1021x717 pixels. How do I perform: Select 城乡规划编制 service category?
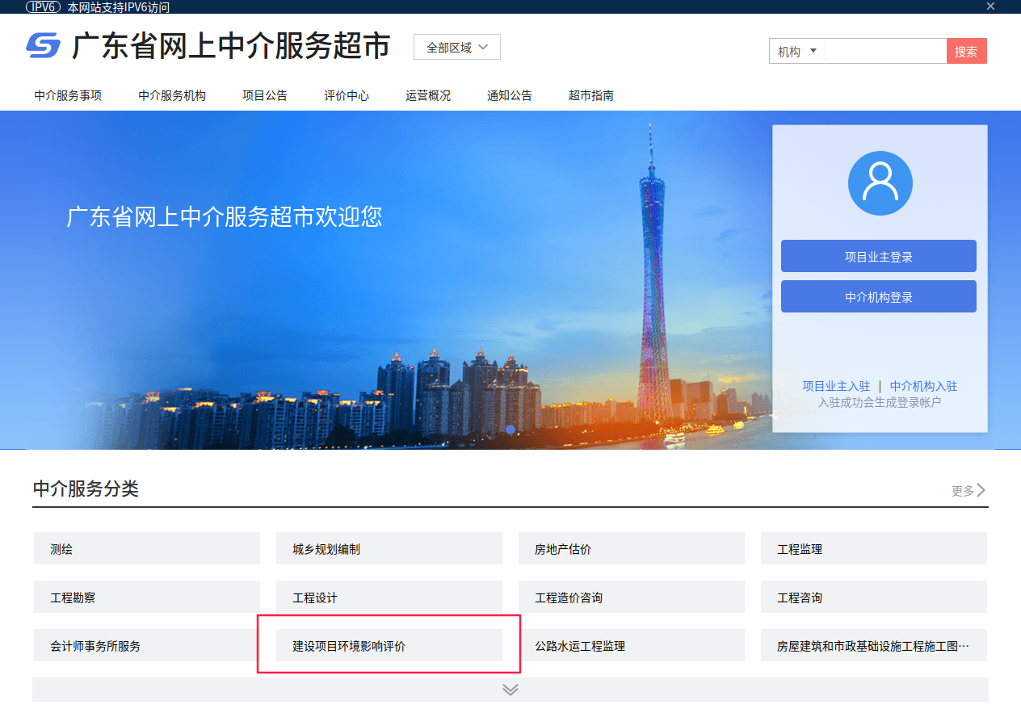coord(389,548)
